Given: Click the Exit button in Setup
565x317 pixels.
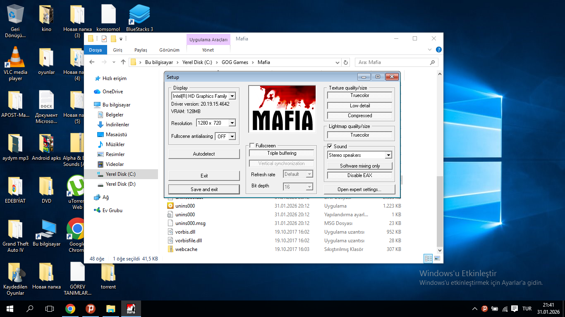Looking at the screenshot, I should pos(204,176).
